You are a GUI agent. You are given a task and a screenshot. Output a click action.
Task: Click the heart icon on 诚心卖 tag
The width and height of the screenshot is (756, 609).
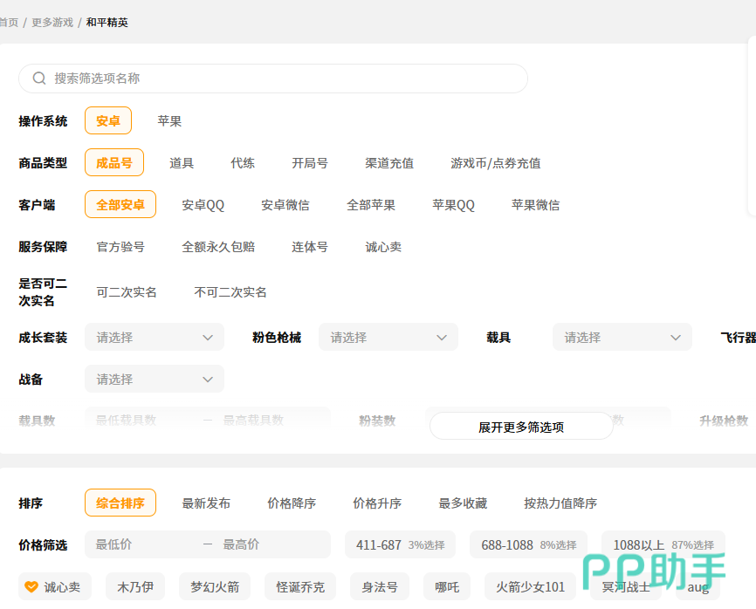pos(31,587)
